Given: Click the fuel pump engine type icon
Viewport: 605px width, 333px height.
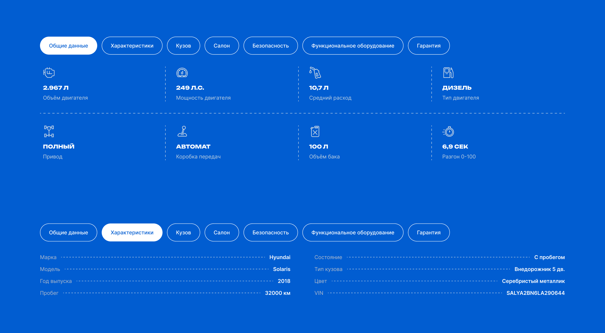Looking at the screenshot, I should [448, 73].
